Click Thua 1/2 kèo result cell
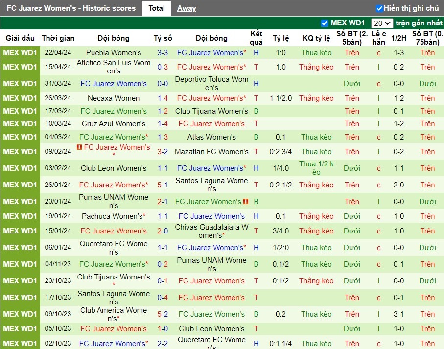 click(x=316, y=168)
